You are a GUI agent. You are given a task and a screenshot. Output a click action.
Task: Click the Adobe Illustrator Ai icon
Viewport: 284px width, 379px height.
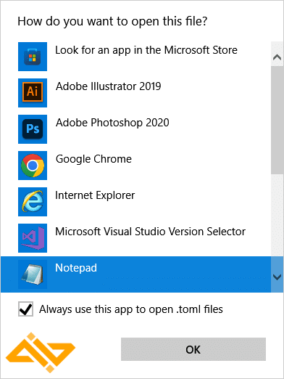(x=33, y=93)
